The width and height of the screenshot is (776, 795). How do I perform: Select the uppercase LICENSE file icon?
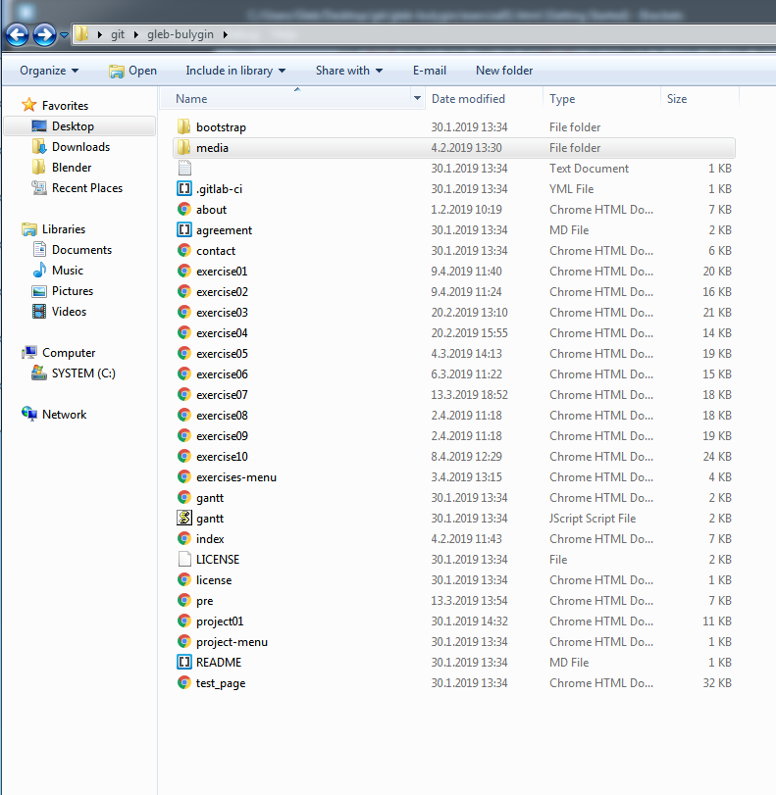pyautogui.click(x=184, y=559)
